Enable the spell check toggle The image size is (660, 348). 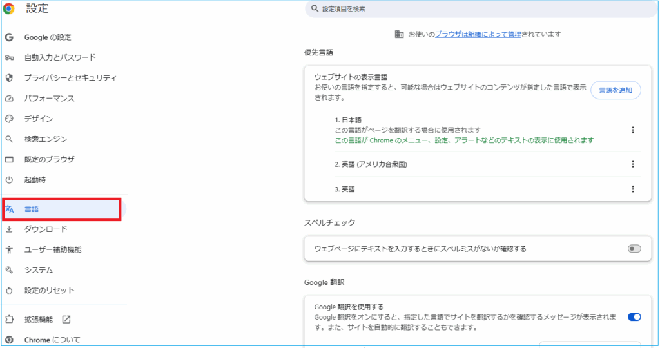634,249
